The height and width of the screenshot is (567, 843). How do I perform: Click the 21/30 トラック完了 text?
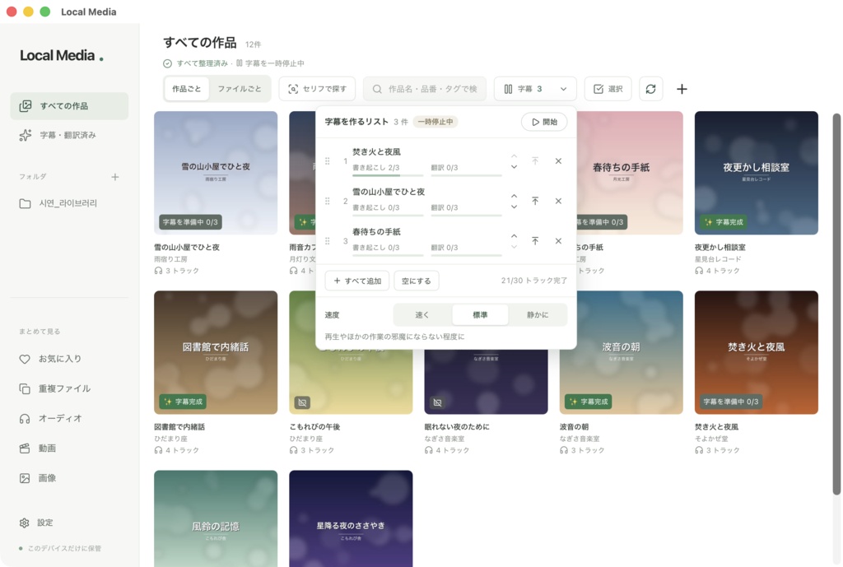533,281
